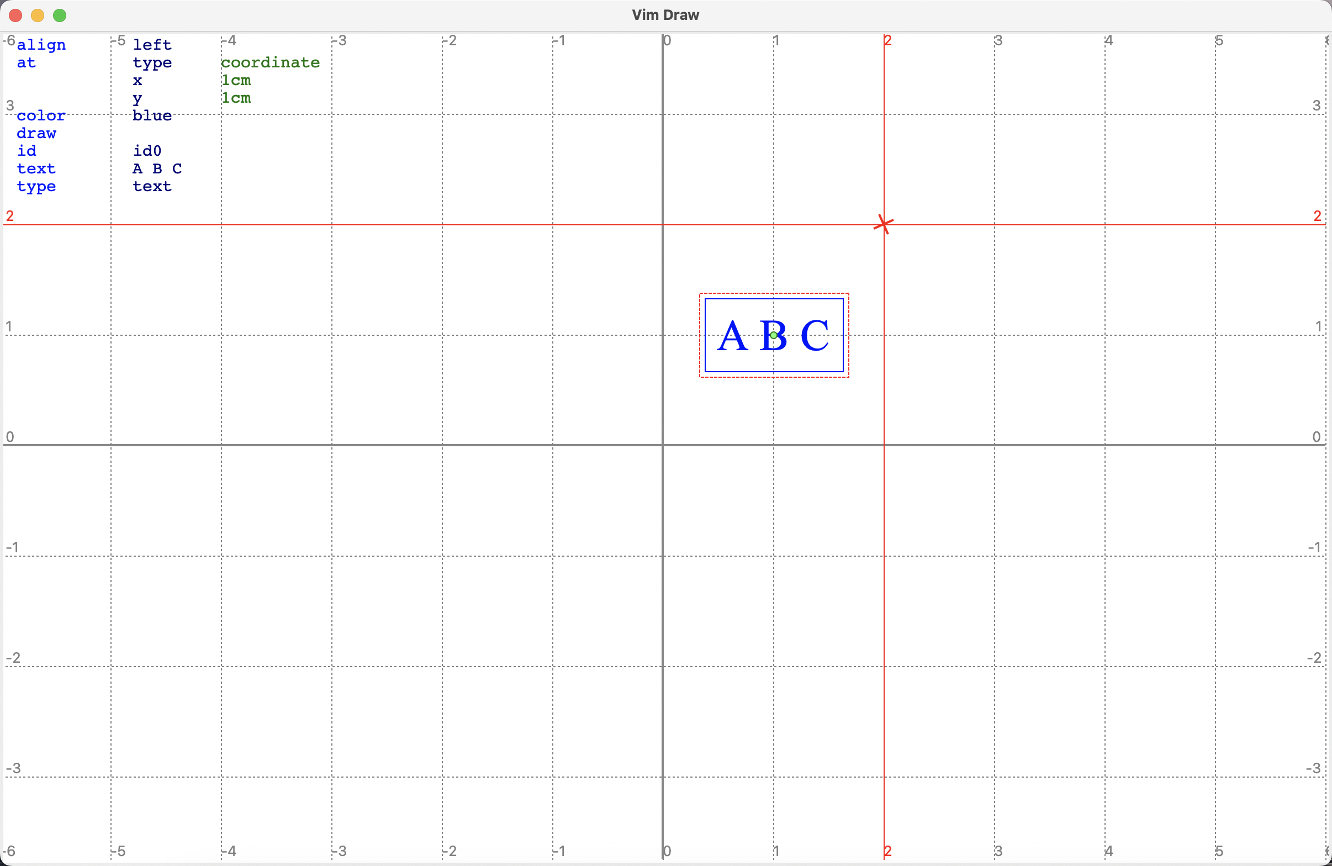This screenshot has width=1332, height=866.
Task: Click the red crosshair cursor marker
Action: 884,224
